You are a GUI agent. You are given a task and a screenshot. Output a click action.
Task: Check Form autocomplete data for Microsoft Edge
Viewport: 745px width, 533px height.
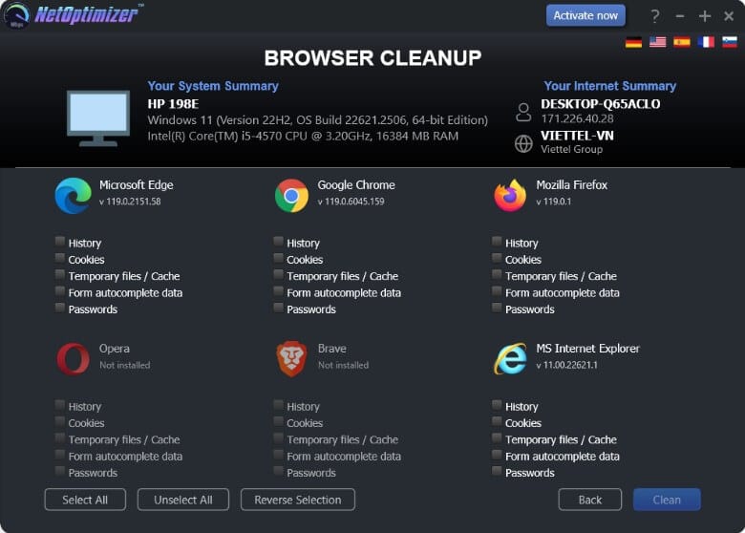[x=60, y=292]
